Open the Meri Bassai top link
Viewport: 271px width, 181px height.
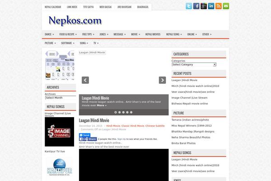(x=105, y=7)
